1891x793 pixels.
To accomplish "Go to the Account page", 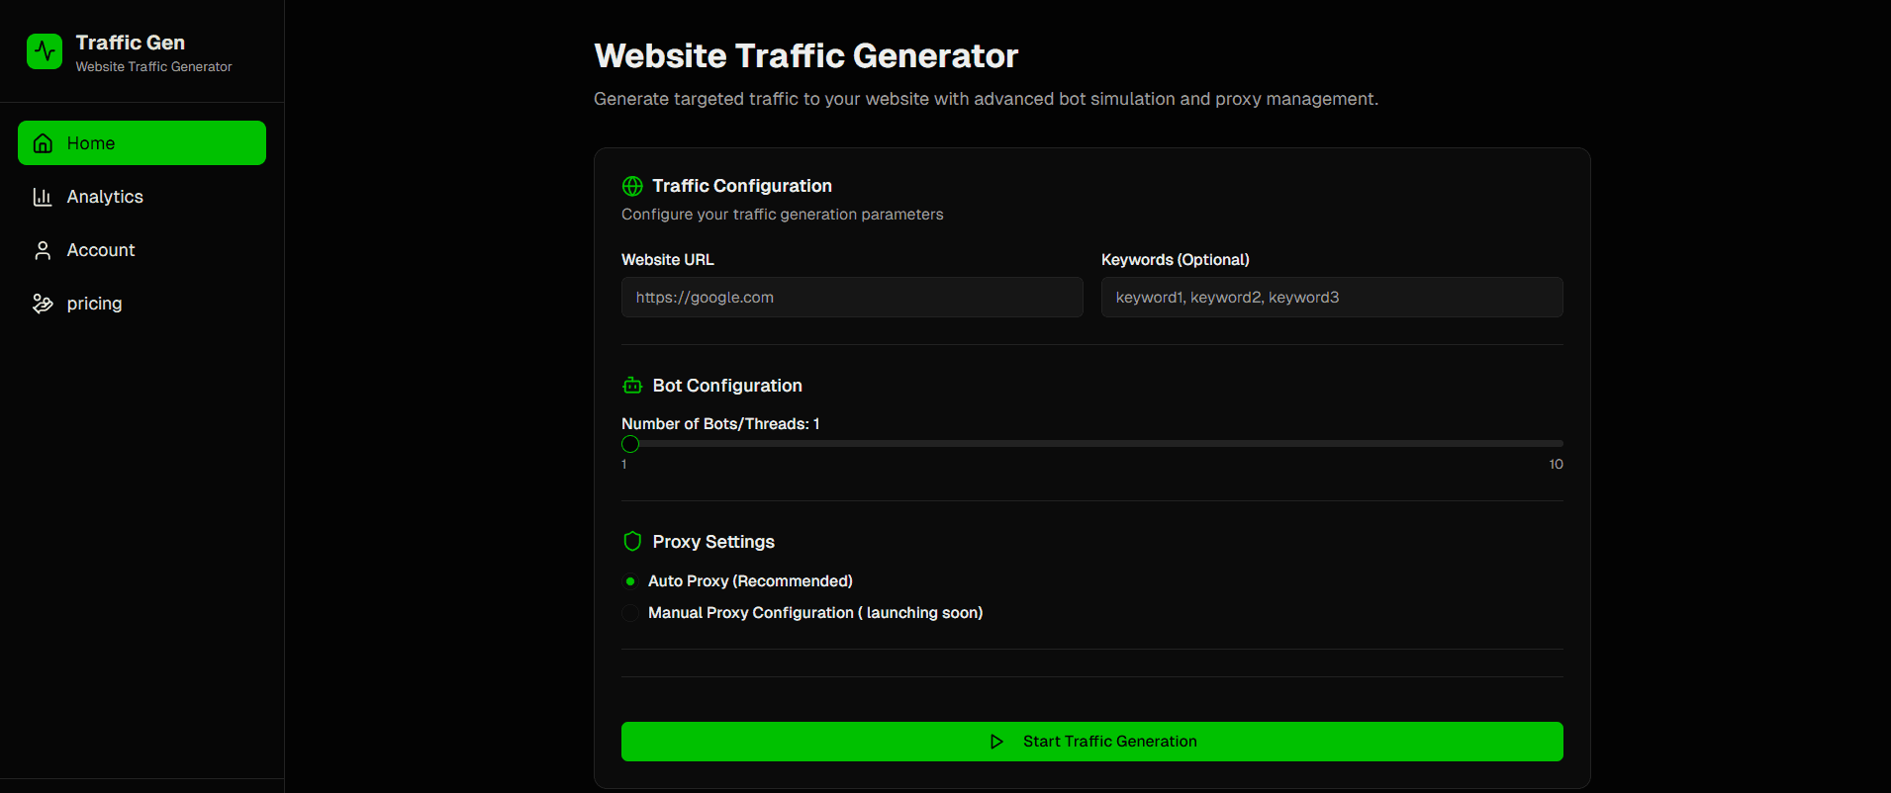I will 142,250.
